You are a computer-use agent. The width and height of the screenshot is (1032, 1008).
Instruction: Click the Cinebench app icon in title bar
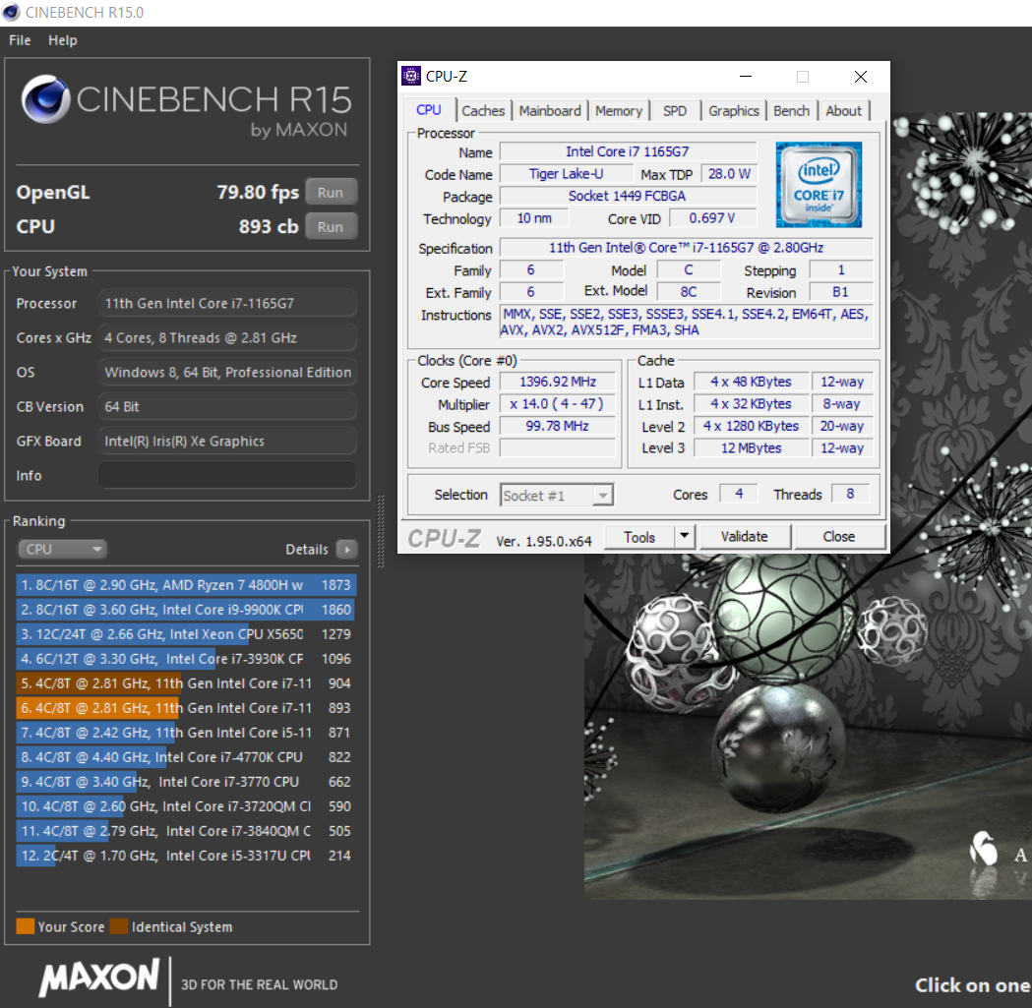pos(12,12)
